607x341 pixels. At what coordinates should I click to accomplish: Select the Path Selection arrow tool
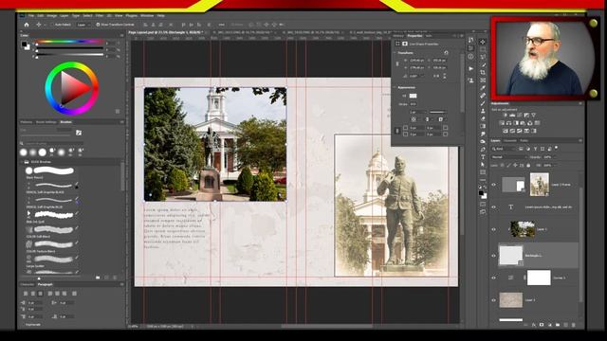point(483,165)
